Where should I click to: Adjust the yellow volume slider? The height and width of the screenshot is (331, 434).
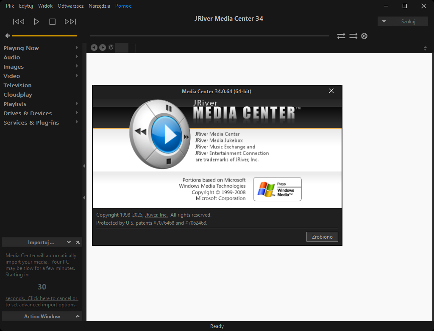[x=44, y=36]
